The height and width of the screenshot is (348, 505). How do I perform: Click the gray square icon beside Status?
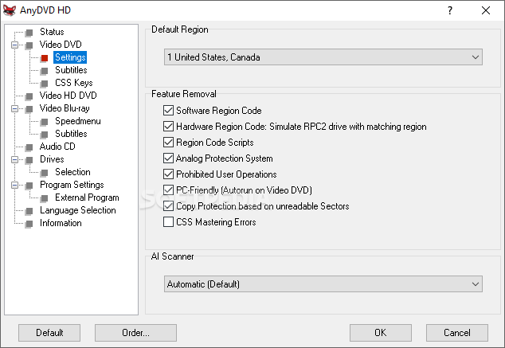pos(29,33)
